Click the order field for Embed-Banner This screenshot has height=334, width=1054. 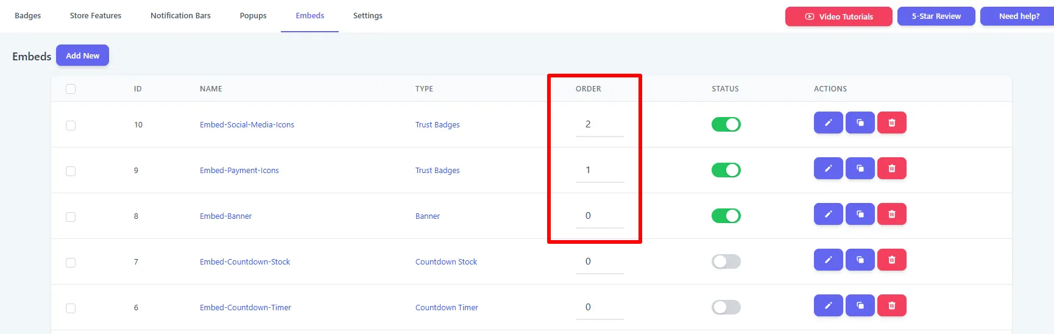click(x=600, y=216)
